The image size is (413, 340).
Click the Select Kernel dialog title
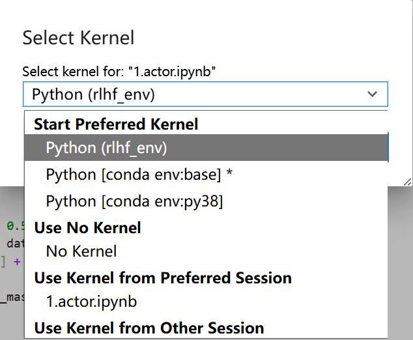(78, 37)
